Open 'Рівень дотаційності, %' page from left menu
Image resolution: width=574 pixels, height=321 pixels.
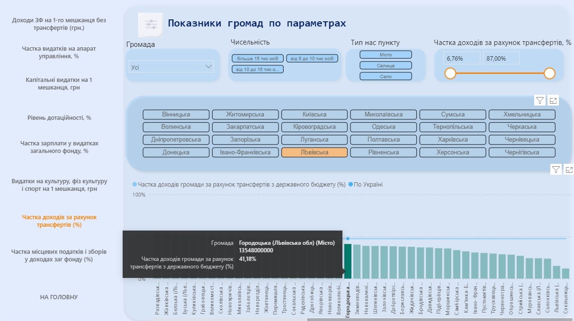tap(59, 118)
